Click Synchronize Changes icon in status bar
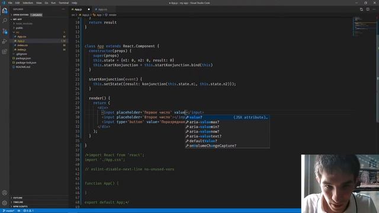The image size is (379, 213). 19,211
